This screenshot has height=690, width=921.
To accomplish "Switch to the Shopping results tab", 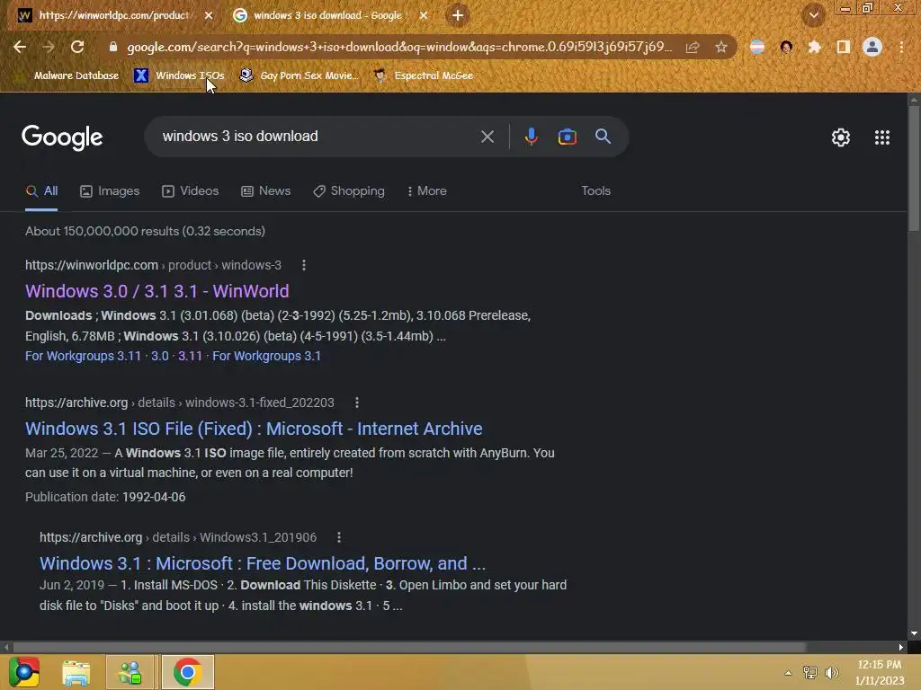I will (349, 191).
